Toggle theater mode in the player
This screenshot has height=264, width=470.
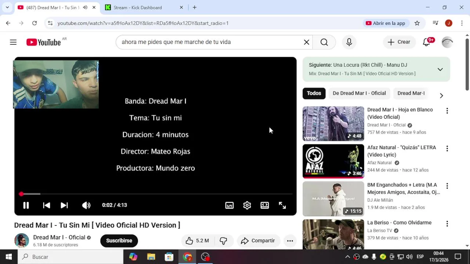tap(265, 205)
